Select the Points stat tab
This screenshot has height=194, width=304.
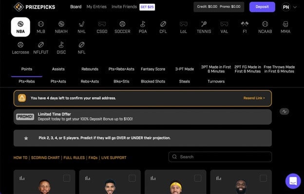tap(27, 69)
